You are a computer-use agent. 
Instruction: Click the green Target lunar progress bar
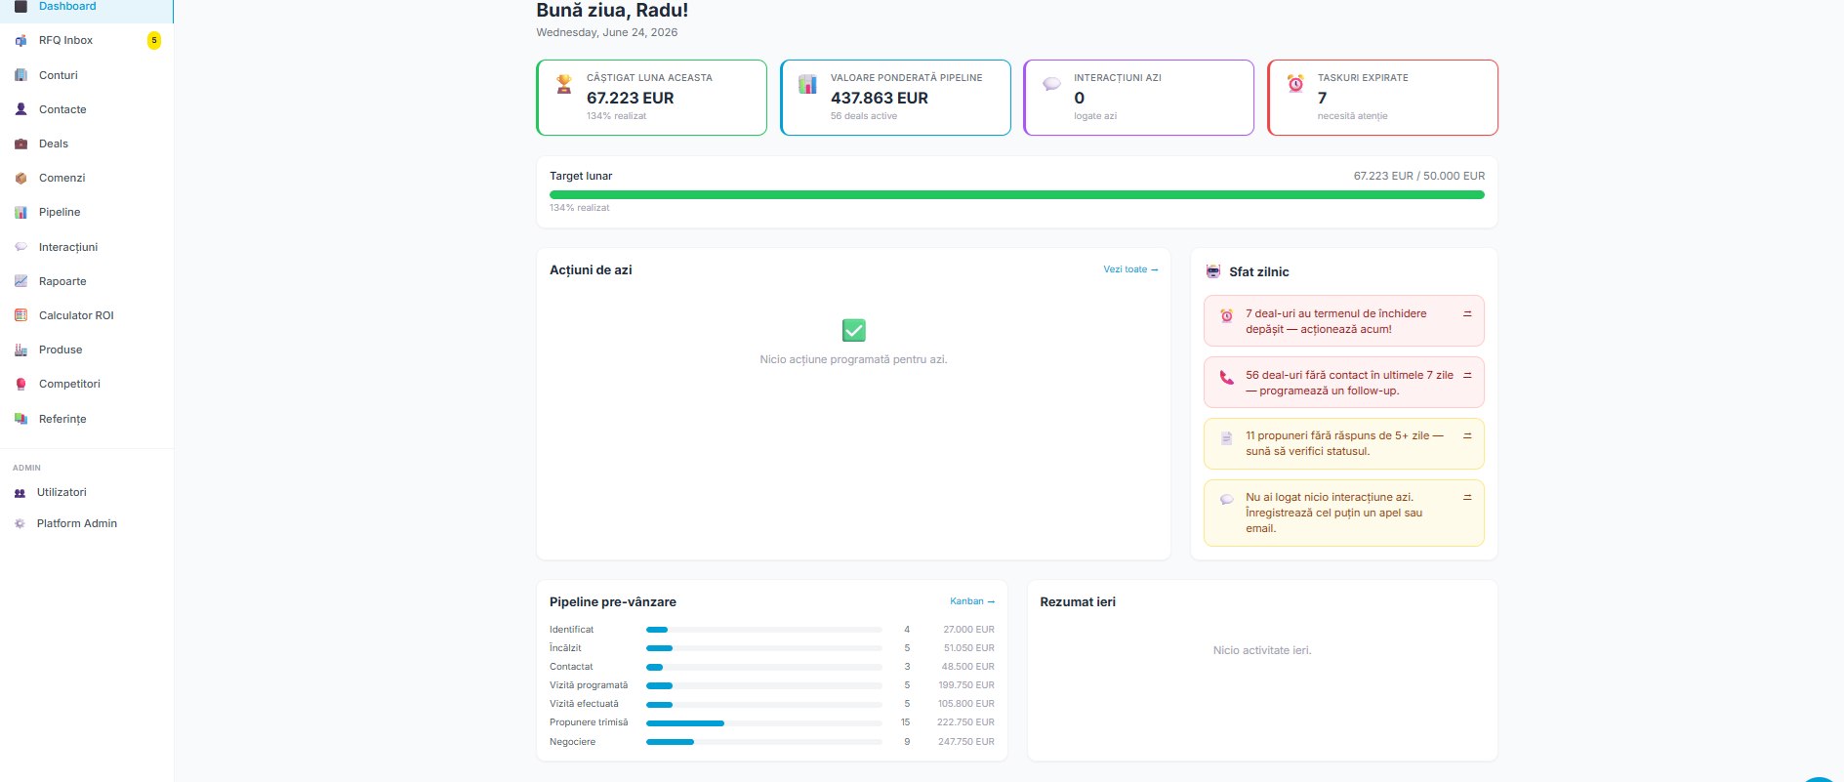click(x=1016, y=194)
